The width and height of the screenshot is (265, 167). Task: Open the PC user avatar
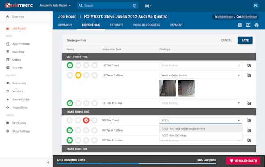coord(256,6)
